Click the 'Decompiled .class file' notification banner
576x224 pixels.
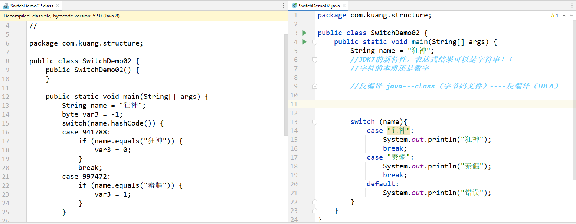144,16
